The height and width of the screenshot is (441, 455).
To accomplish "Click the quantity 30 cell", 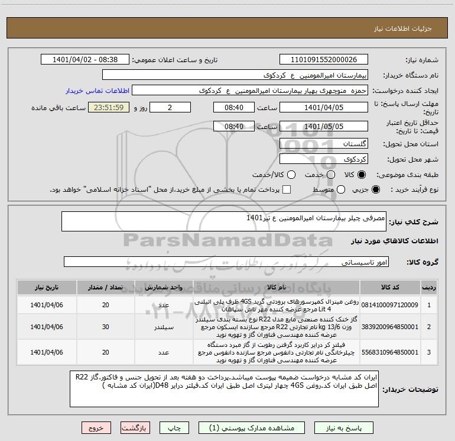I will pyautogui.click(x=105, y=327).
